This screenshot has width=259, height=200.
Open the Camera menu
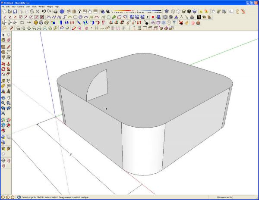[21, 7]
